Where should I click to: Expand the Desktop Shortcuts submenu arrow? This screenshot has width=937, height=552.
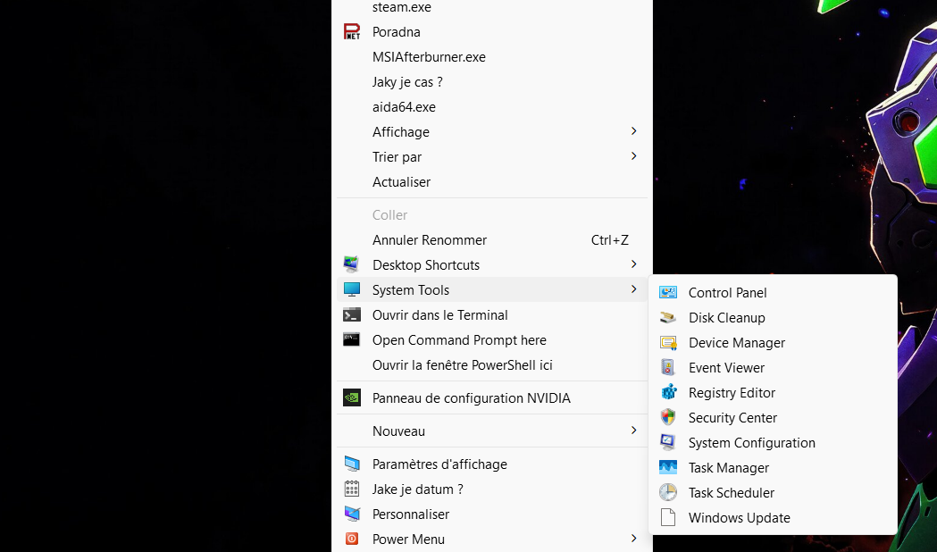click(x=633, y=264)
